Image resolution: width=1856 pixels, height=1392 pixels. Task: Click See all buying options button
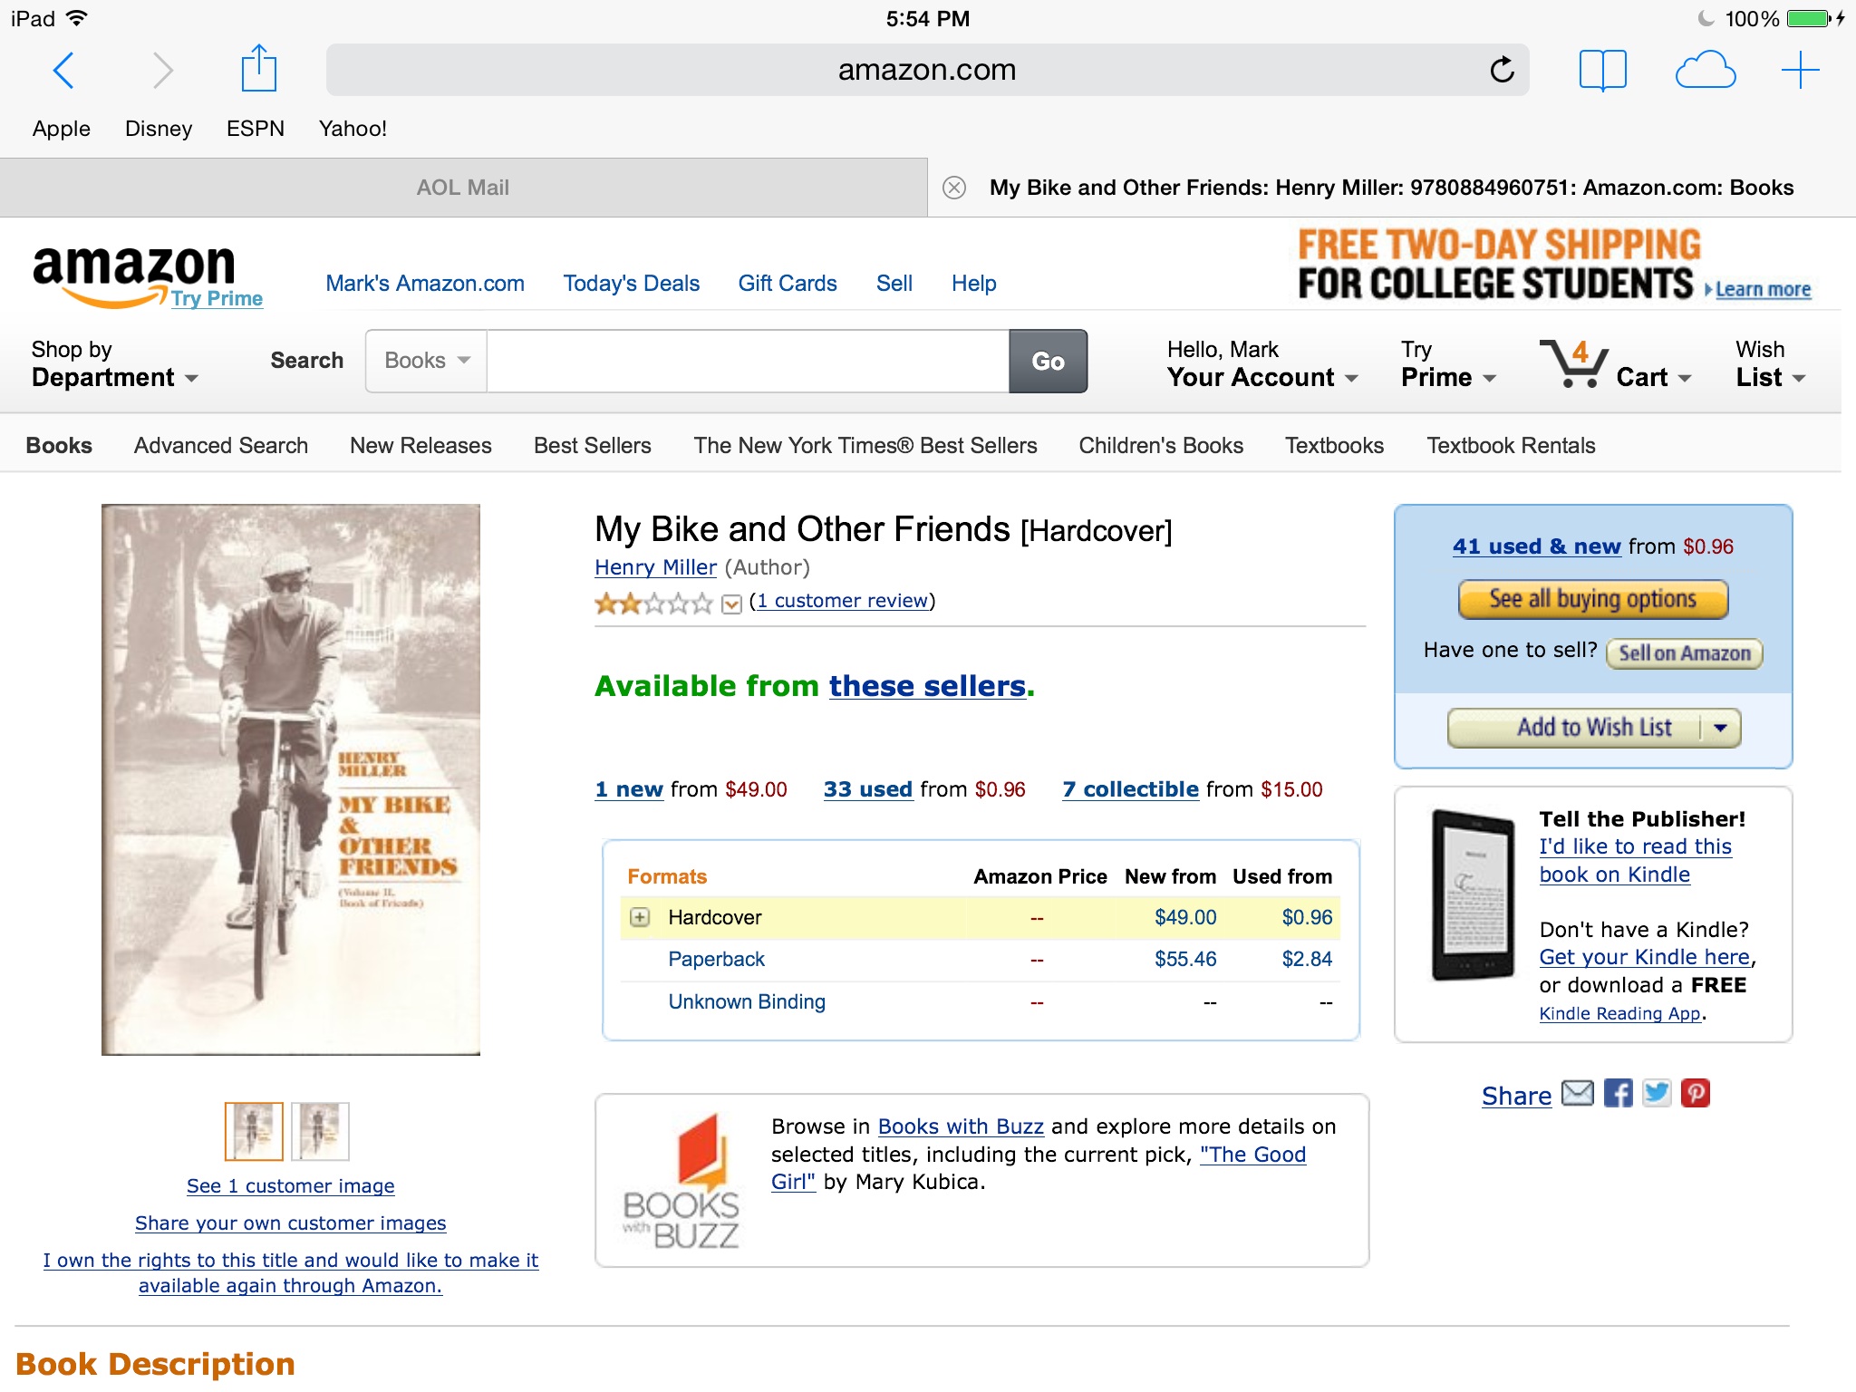tap(1592, 599)
